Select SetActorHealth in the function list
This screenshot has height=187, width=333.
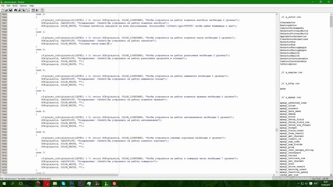[x=290, y=53]
